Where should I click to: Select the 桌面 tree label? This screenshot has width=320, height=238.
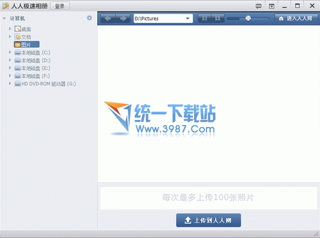[26, 29]
